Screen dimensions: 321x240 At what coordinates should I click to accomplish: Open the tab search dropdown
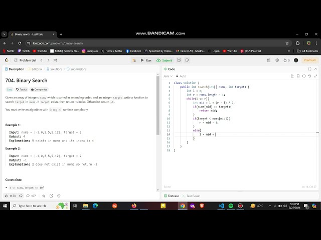tap(4, 34)
